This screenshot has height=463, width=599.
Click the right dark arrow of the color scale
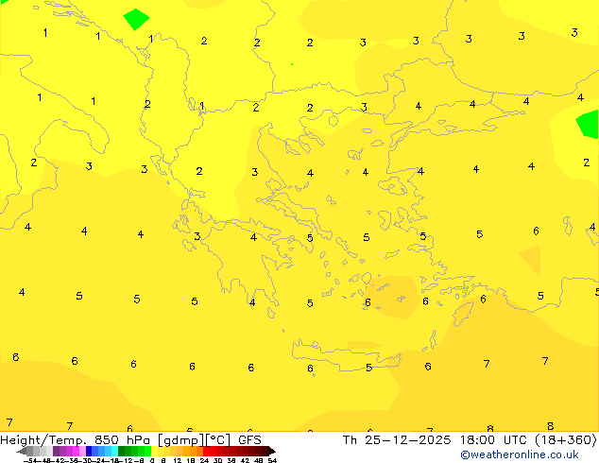[272, 452]
